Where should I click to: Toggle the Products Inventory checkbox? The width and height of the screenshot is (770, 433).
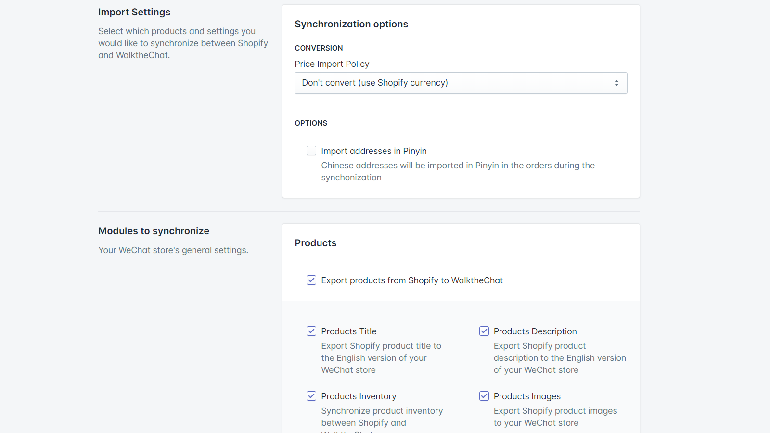click(311, 396)
